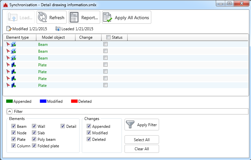Viewport: 251px width, 160px height.
Task: Open the Report dialog
Action: click(x=84, y=18)
